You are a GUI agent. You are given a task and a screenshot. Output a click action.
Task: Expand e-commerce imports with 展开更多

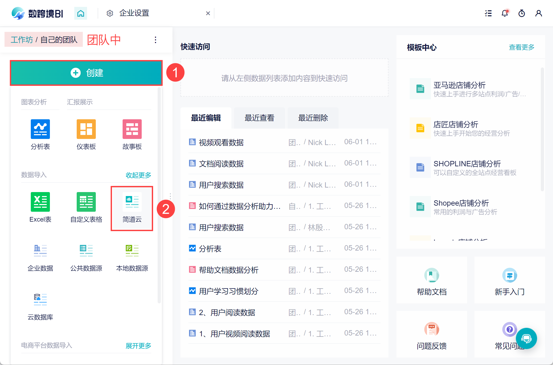[x=138, y=346]
